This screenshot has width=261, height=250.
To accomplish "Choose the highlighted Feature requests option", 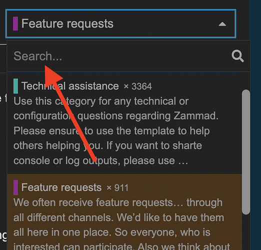I will click(x=124, y=212).
